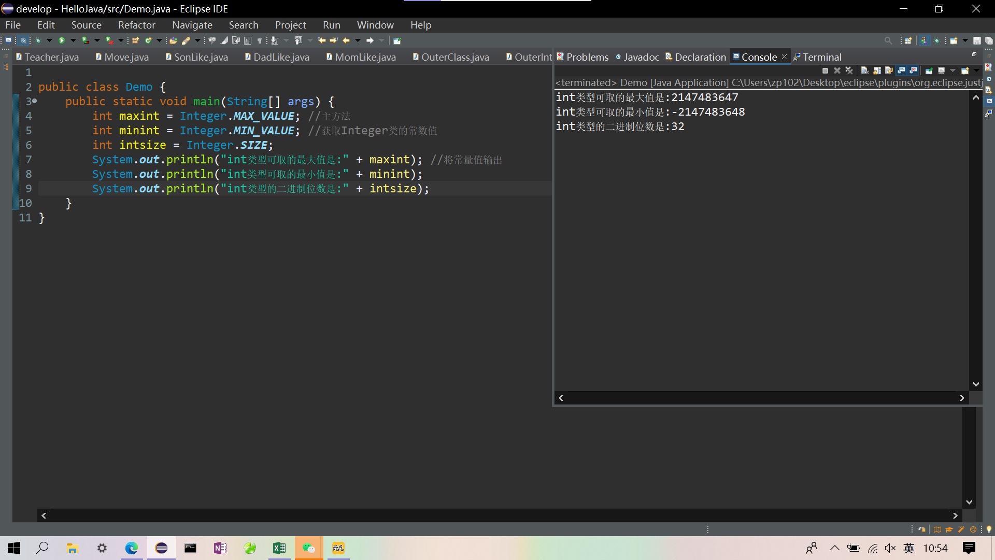The image size is (995, 560).
Task: Open the Refactor menu
Action: (x=136, y=25)
